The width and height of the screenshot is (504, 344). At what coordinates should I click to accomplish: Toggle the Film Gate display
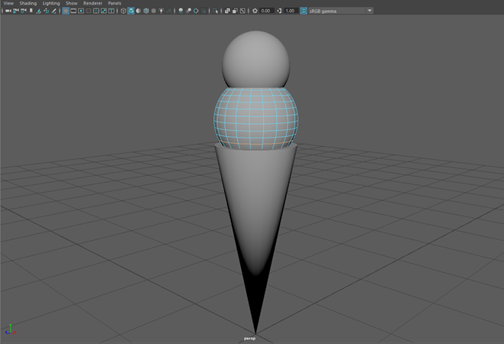coord(73,11)
